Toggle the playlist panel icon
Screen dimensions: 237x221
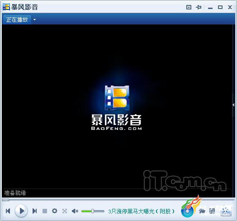(x=212, y=211)
